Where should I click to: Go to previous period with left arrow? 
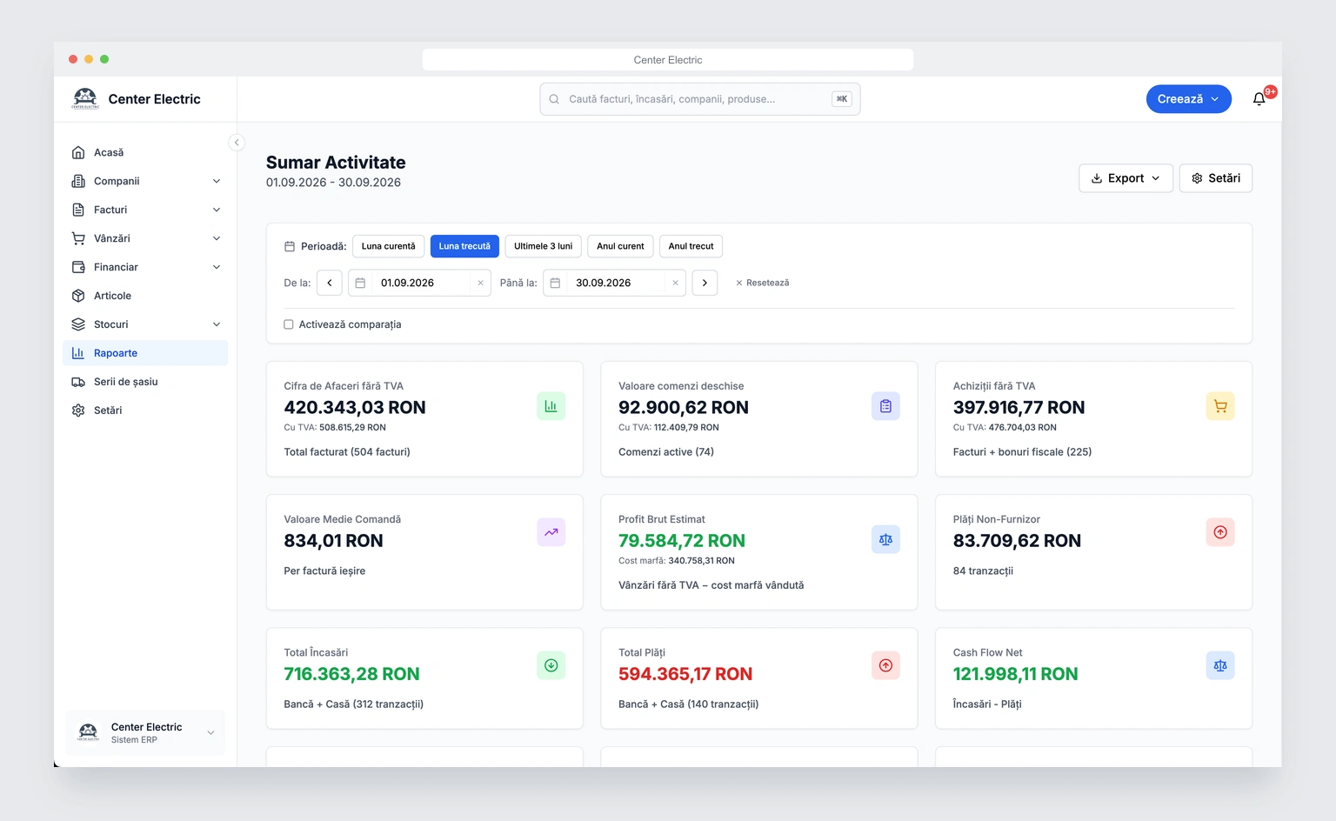[330, 283]
